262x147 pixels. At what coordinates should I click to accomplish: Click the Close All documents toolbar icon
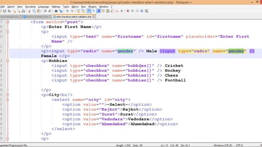19,11
